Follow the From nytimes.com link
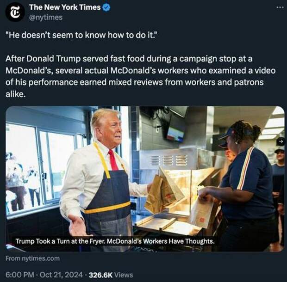Screen dimensions: 287x282 click(32, 258)
